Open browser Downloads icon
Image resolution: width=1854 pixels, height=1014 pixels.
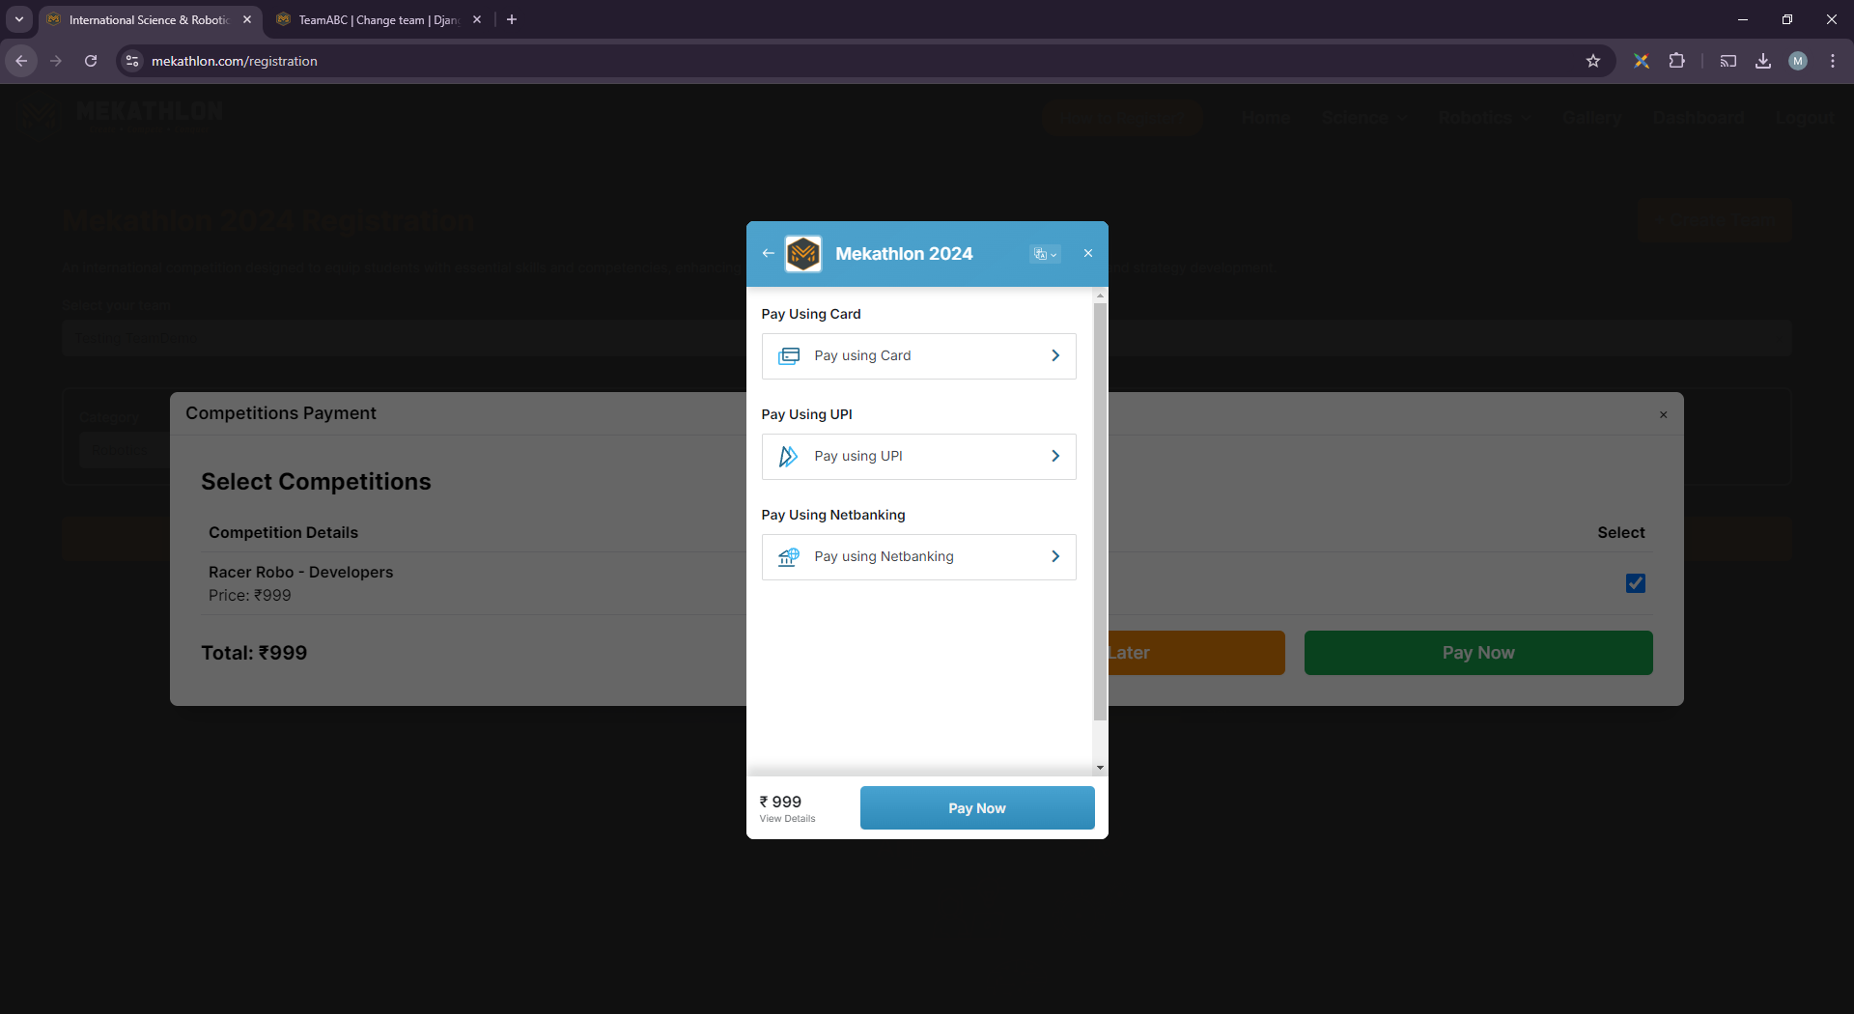pos(1763,61)
